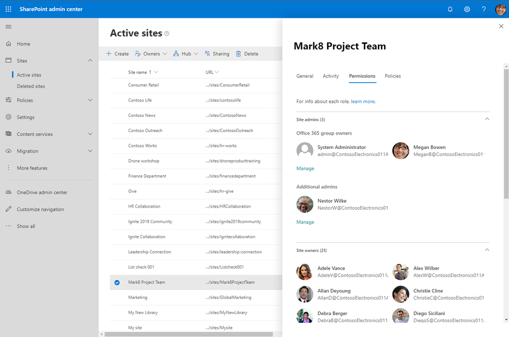The height and width of the screenshot is (337, 509).
Task: Switch to the General tab
Action: point(305,76)
